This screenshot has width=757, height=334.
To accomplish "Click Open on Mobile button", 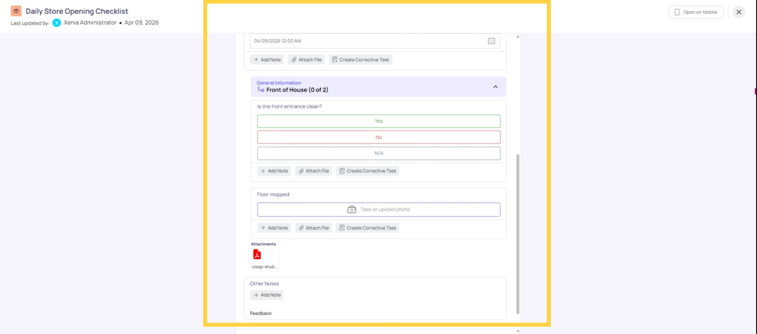I will click(696, 12).
